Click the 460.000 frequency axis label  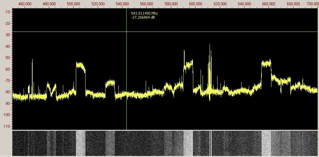(25, 4)
